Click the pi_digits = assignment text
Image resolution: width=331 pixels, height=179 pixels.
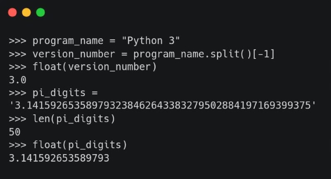coord(65,93)
